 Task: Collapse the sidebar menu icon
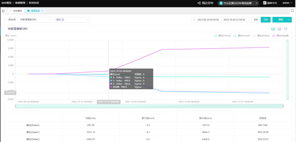pyautogui.click(x=3, y=11)
